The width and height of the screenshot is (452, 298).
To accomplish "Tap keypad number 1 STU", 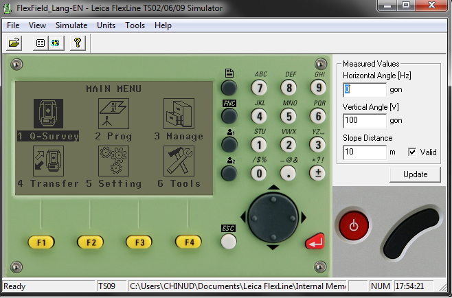I will click(259, 145).
